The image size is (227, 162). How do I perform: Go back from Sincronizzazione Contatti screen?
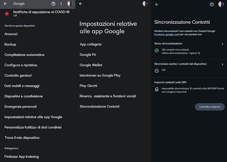point(157,4)
